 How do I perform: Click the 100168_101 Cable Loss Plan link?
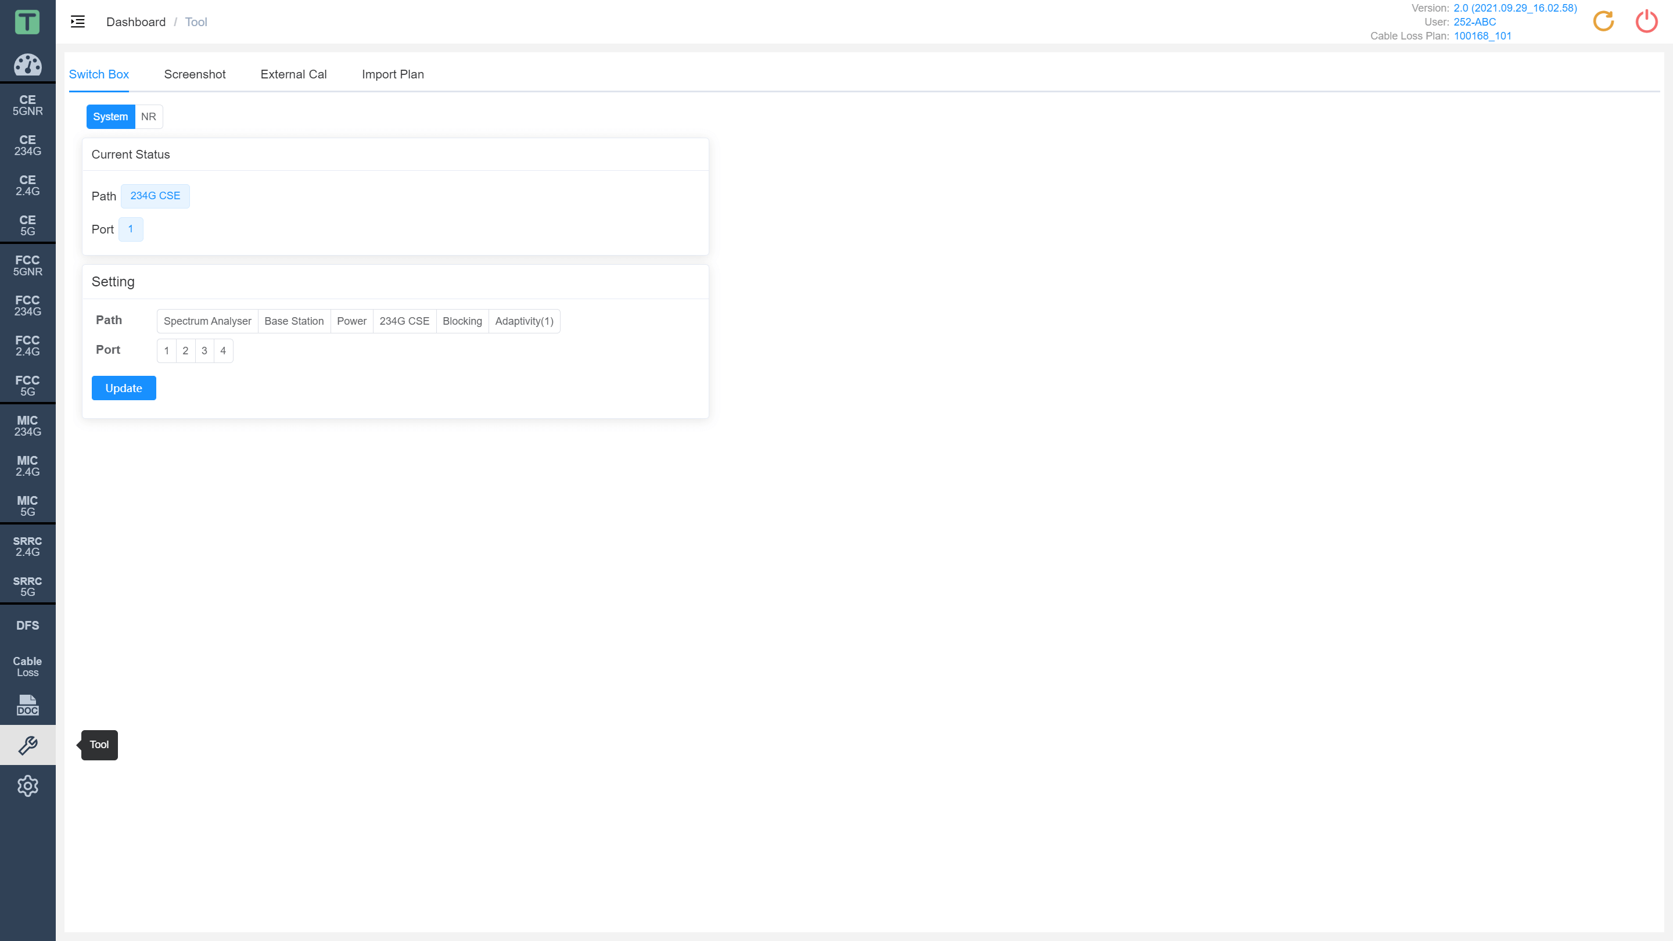pyautogui.click(x=1482, y=35)
